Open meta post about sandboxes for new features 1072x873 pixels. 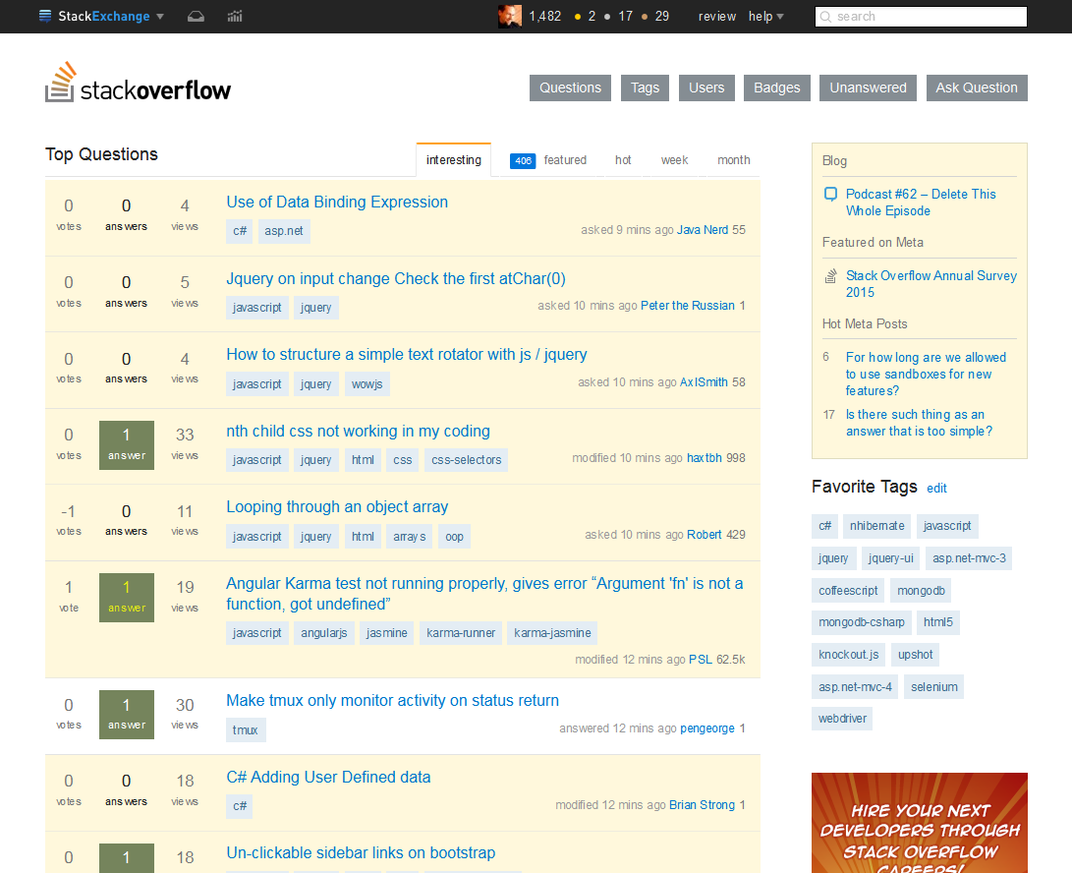pos(926,375)
